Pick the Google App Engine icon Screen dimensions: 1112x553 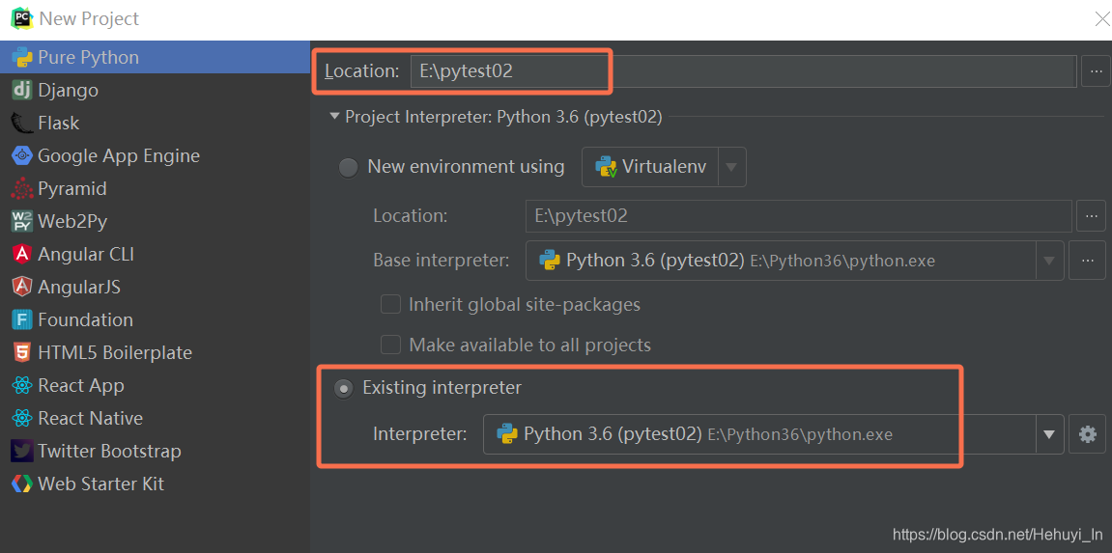pyautogui.click(x=21, y=155)
